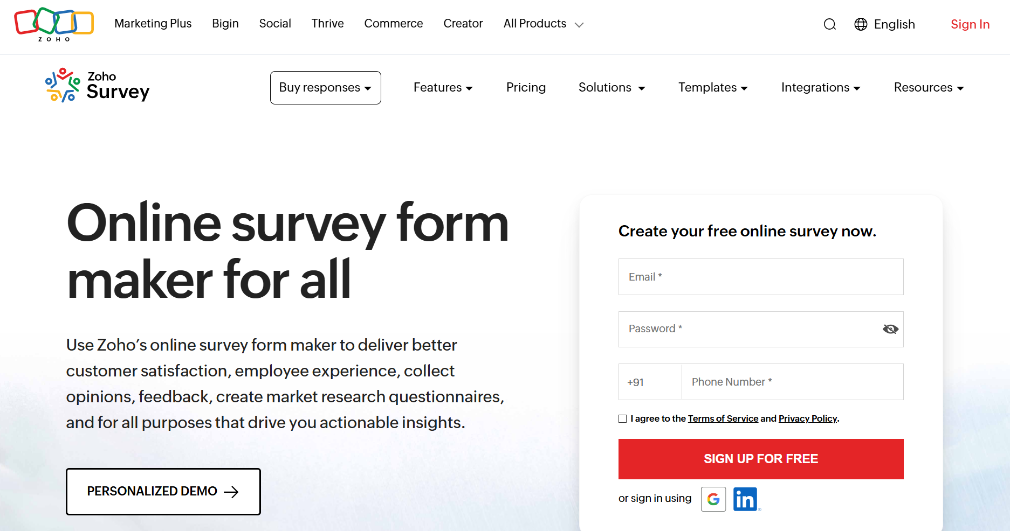Click the arrow inside the Personalized Demo button
1010x531 pixels.
[232, 492]
